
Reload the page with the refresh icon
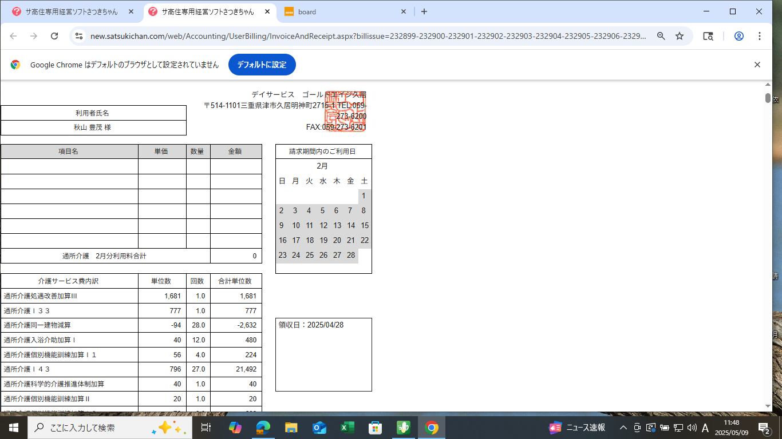pyautogui.click(x=54, y=36)
